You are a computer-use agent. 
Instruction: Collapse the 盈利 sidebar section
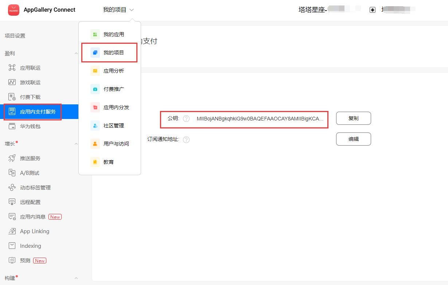click(x=76, y=53)
